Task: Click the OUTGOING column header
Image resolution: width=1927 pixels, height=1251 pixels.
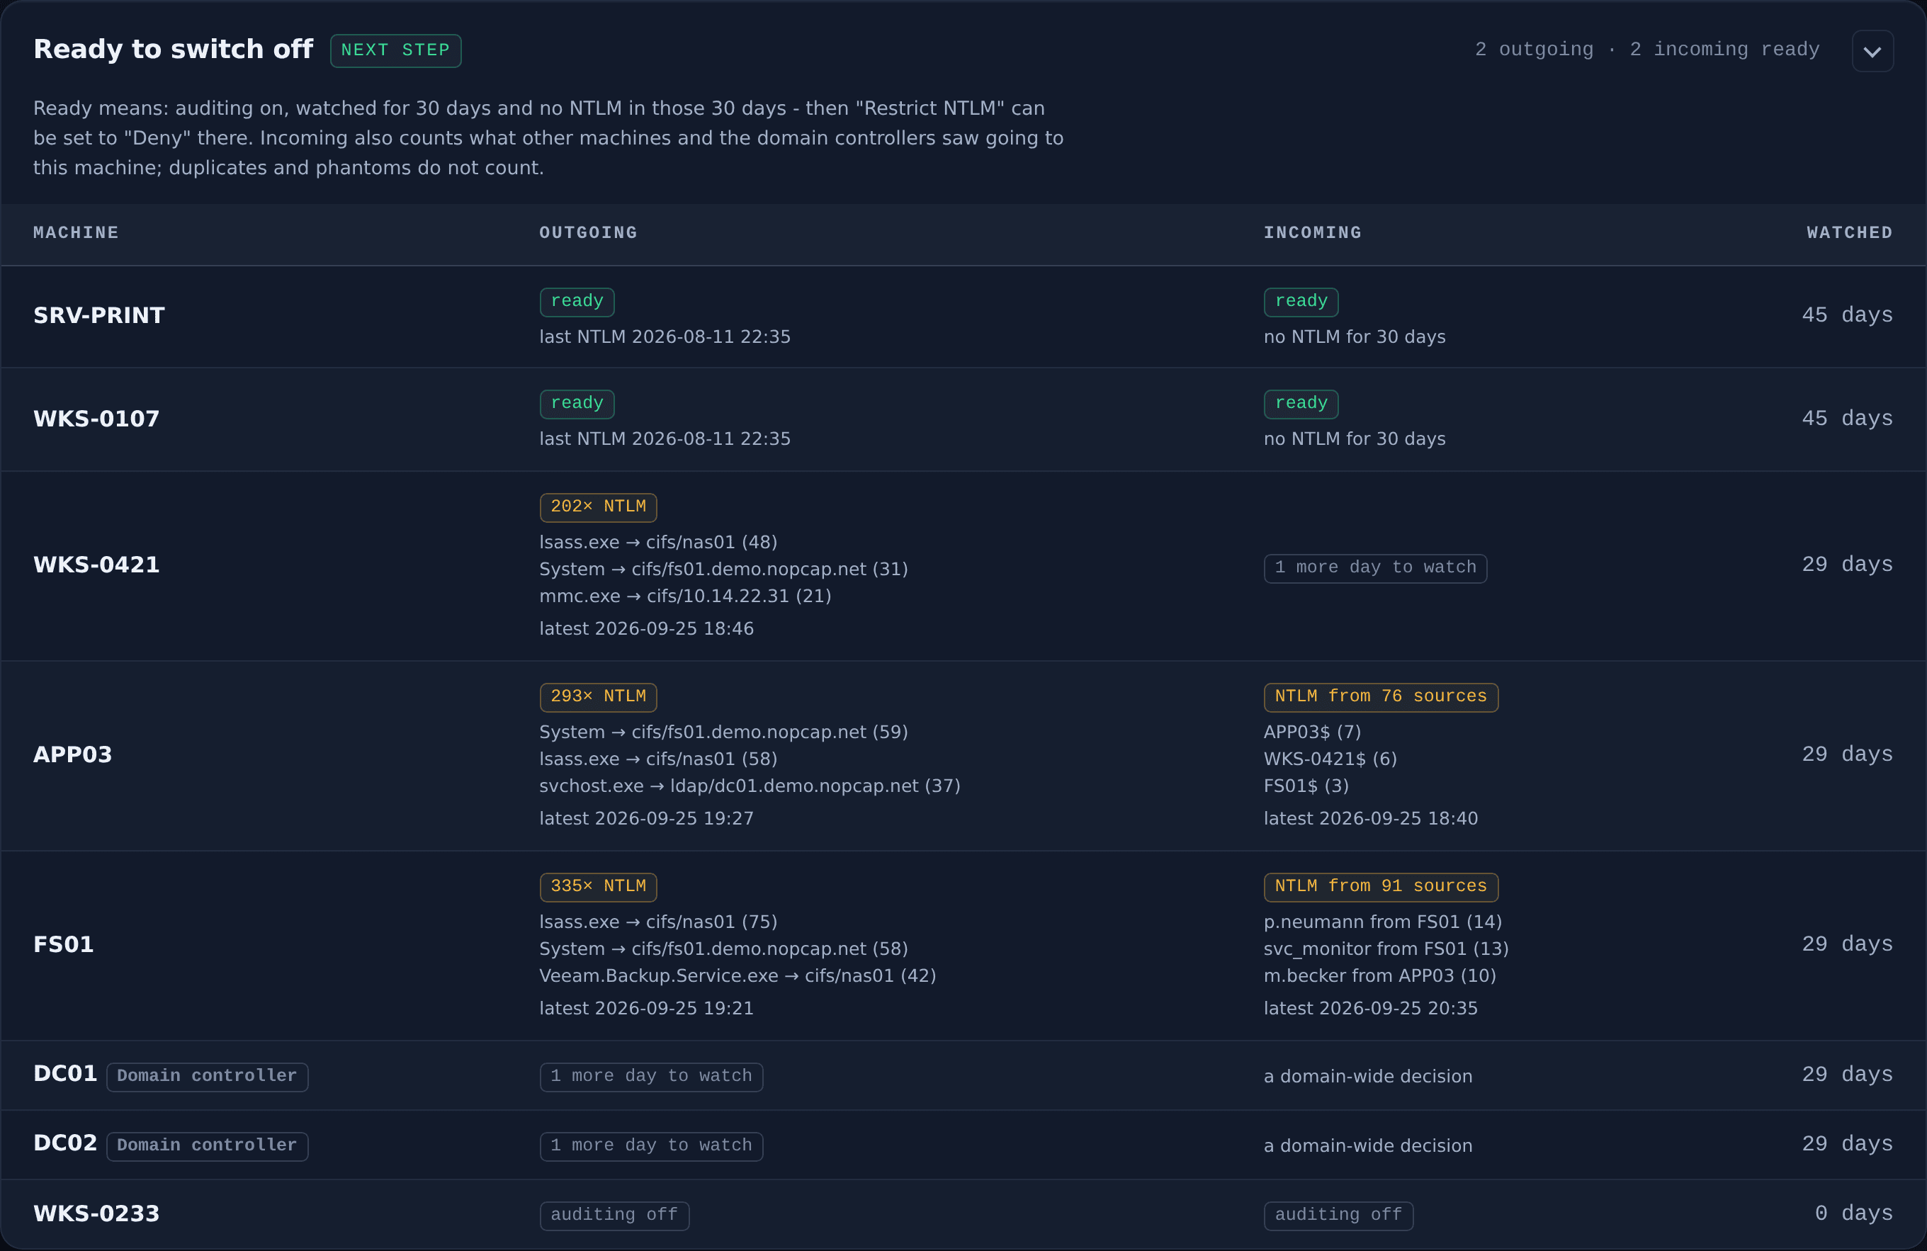Action: tap(588, 233)
